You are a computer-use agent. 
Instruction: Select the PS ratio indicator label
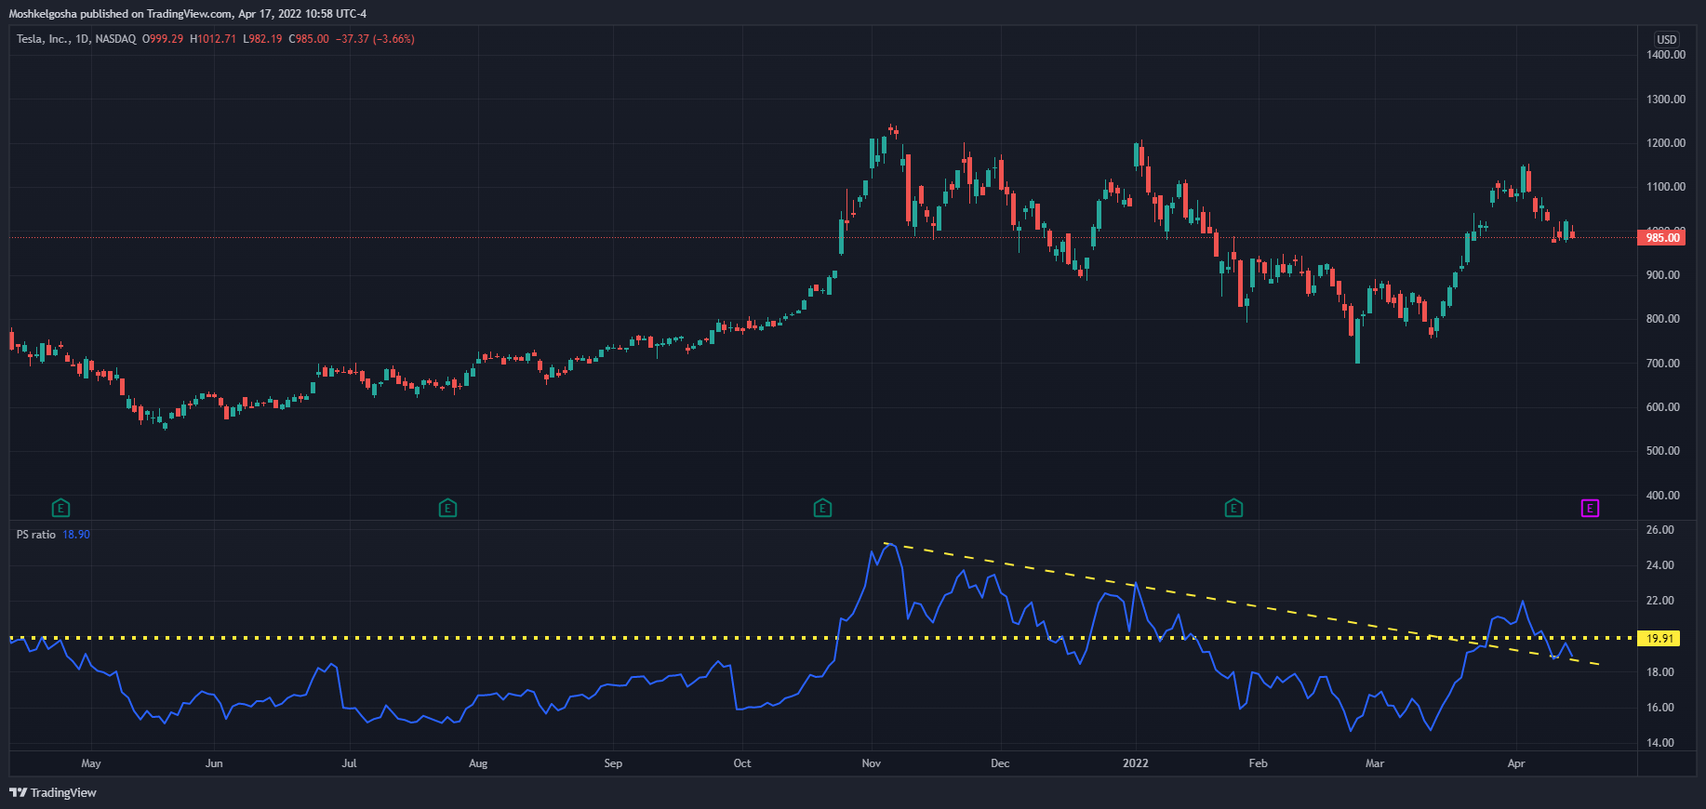[x=36, y=535]
